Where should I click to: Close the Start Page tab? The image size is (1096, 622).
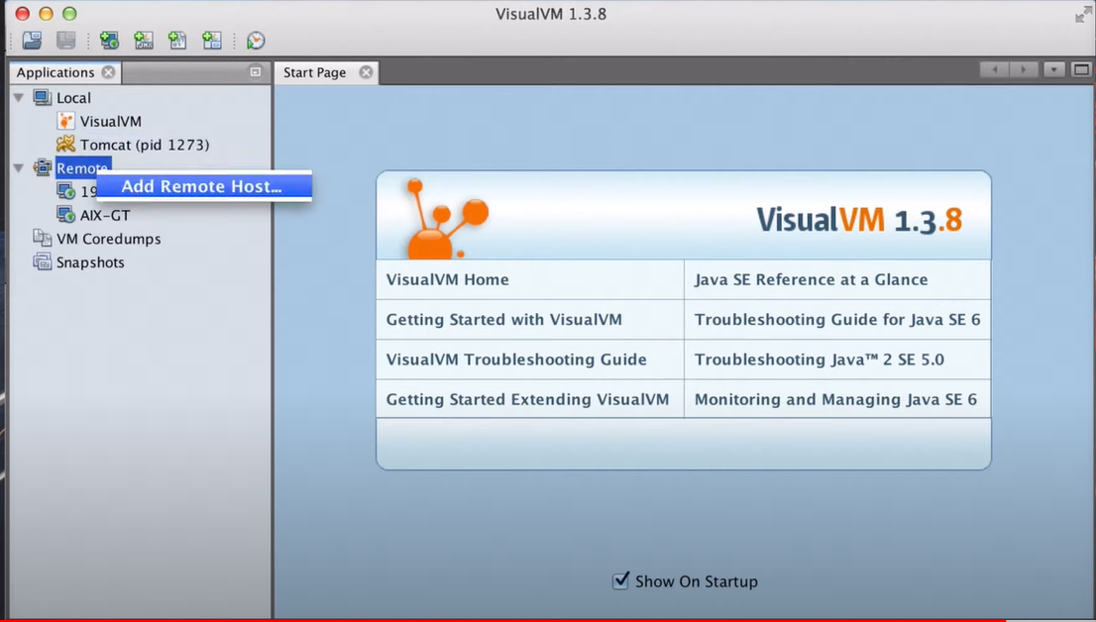[367, 72]
